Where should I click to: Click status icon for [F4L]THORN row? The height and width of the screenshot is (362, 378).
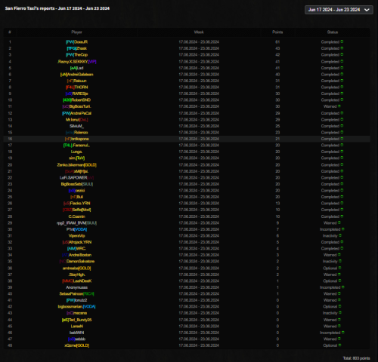(342, 87)
